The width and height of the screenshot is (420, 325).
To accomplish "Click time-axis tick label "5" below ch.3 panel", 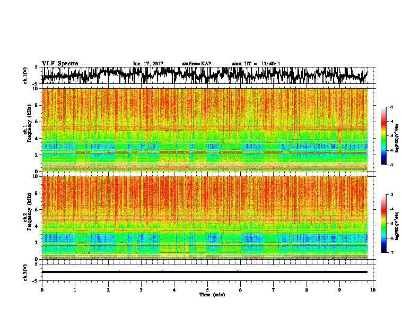I will [207, 289].
